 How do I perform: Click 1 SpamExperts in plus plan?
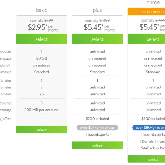coord(97,134)
